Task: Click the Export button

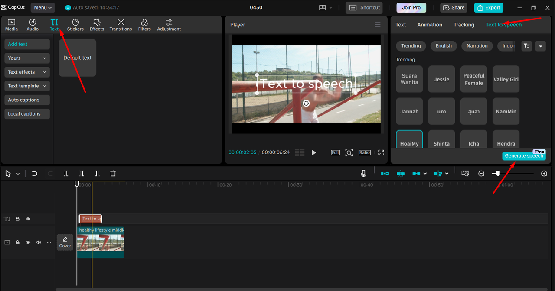Action: point(488,7)
